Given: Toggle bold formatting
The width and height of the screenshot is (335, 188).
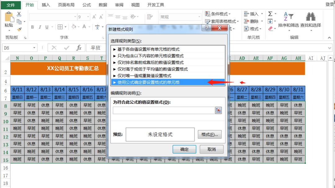Looking at the screenshot, I should 33,27.
